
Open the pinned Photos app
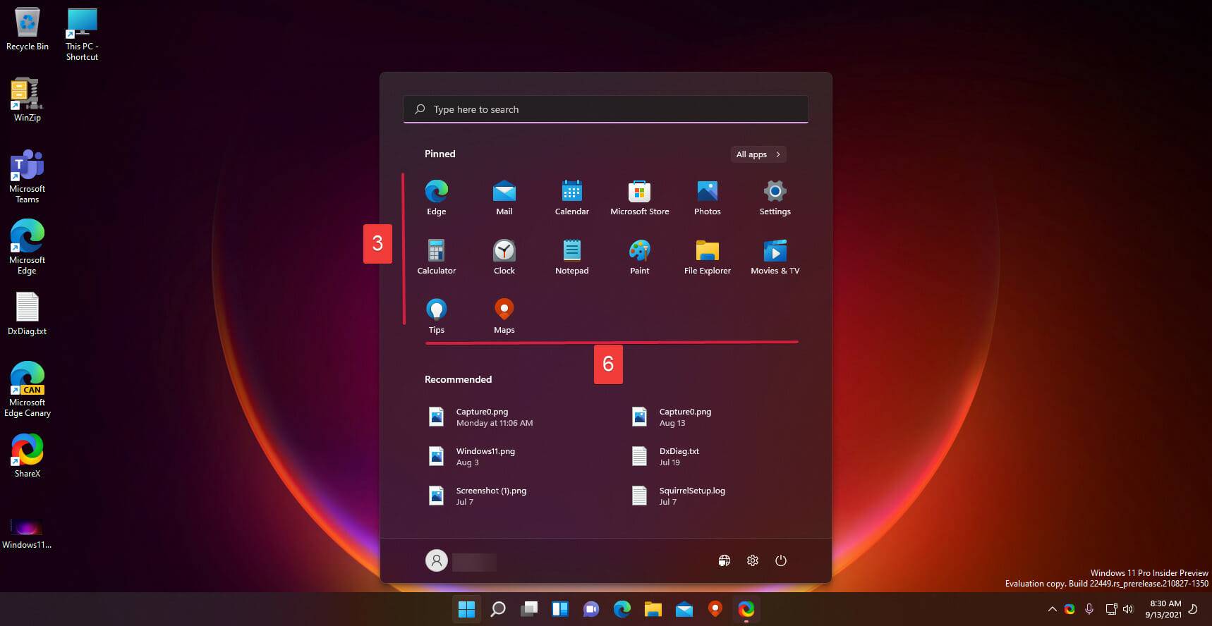(x=707, y=197)
